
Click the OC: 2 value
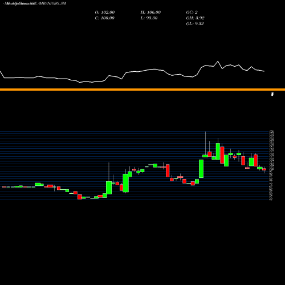click(x=192, y=12)
